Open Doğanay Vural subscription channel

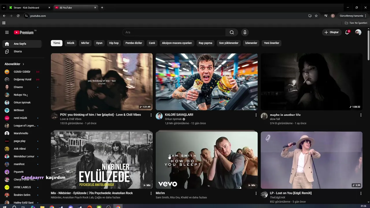pyautogui.click(x=22, y=79)
